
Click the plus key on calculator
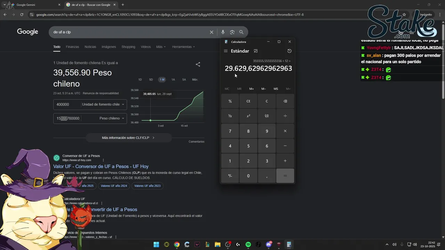coord(285,161)
